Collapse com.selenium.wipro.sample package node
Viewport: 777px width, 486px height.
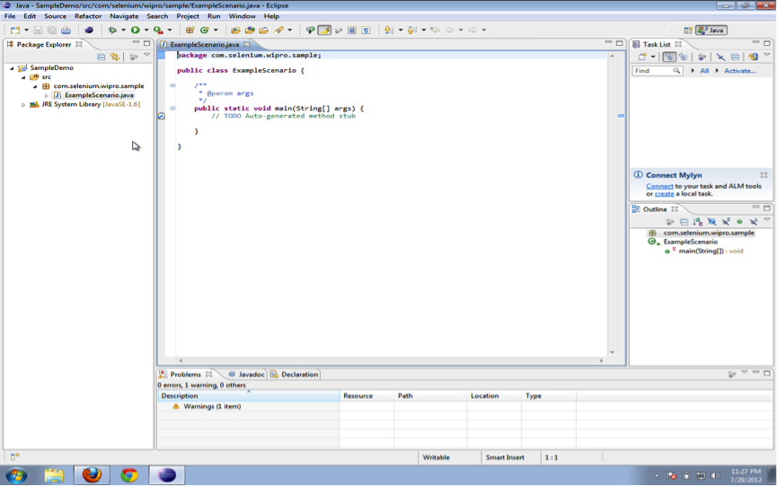point(35,86)
